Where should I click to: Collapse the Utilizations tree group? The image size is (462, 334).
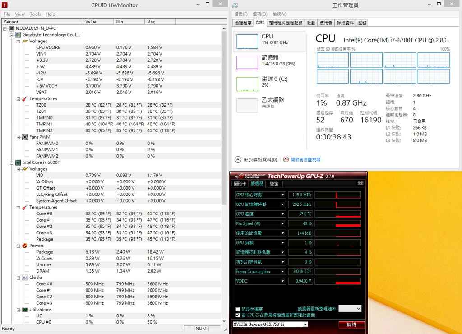18,310
